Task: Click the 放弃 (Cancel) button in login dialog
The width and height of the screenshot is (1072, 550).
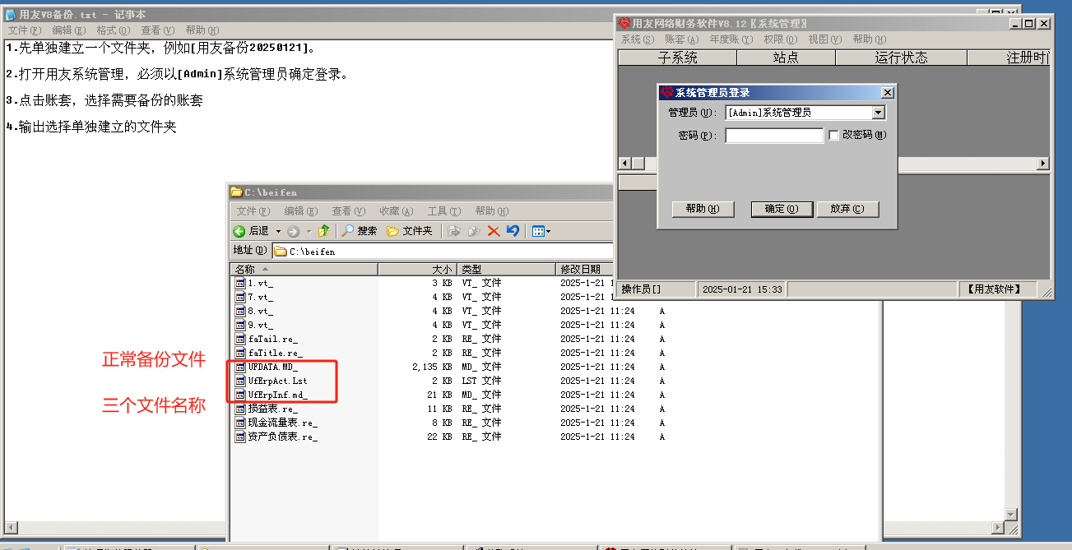Action: (847, 209)
